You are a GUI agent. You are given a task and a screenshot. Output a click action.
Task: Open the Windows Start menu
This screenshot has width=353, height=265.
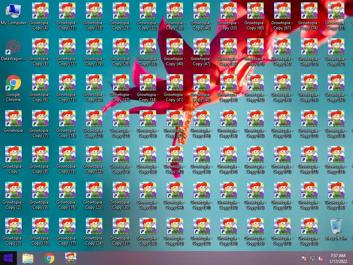pyautogui.click(x=8, y=258)
